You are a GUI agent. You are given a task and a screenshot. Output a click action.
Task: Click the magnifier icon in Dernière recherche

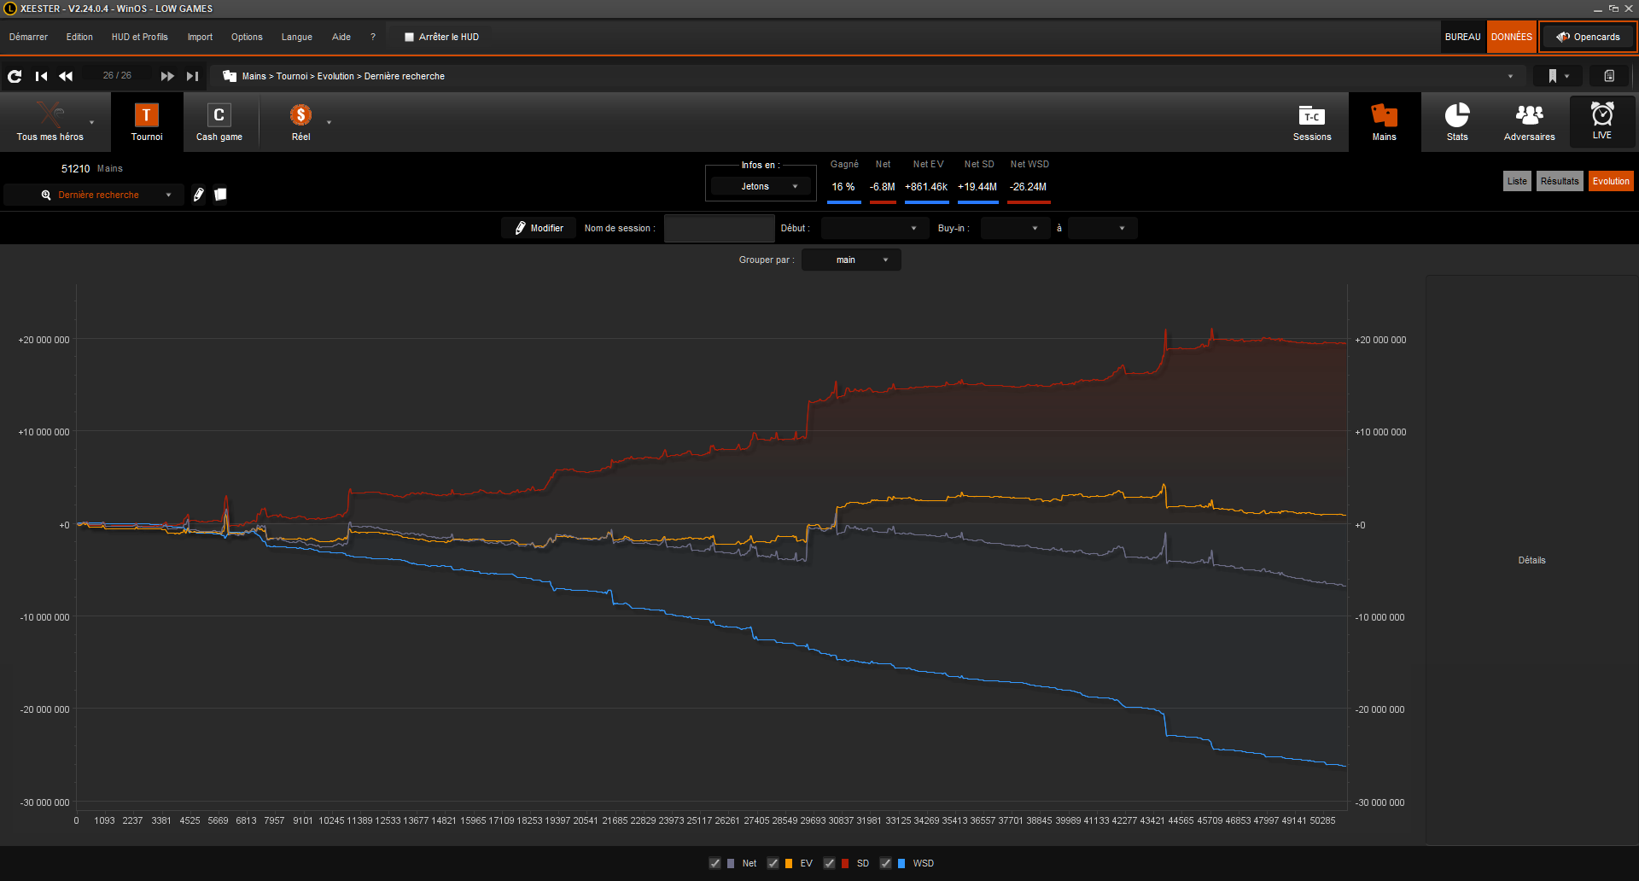tap(46, 195)
